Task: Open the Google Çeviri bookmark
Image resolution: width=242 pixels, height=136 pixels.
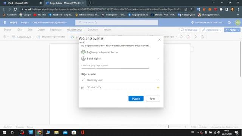Action: [x=186, y=15]
